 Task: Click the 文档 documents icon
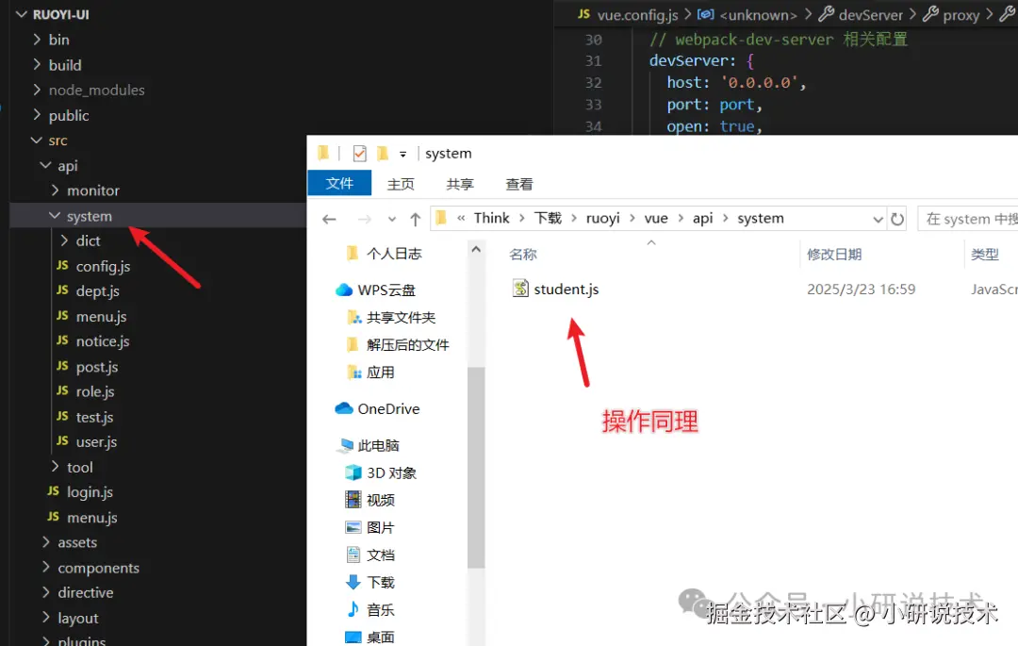click(x=353, y=555)
